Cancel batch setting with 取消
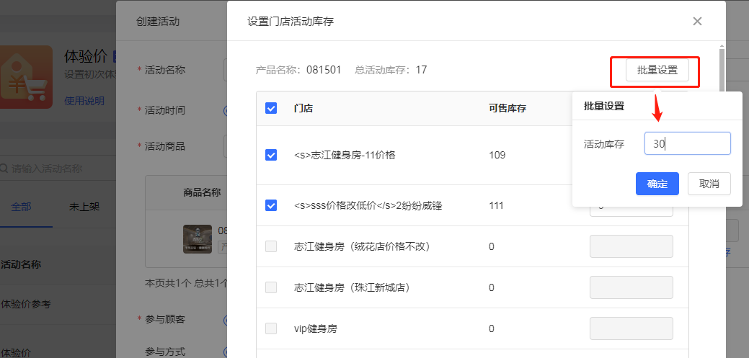Screen dimensions: 749x358 pos(709,184)
